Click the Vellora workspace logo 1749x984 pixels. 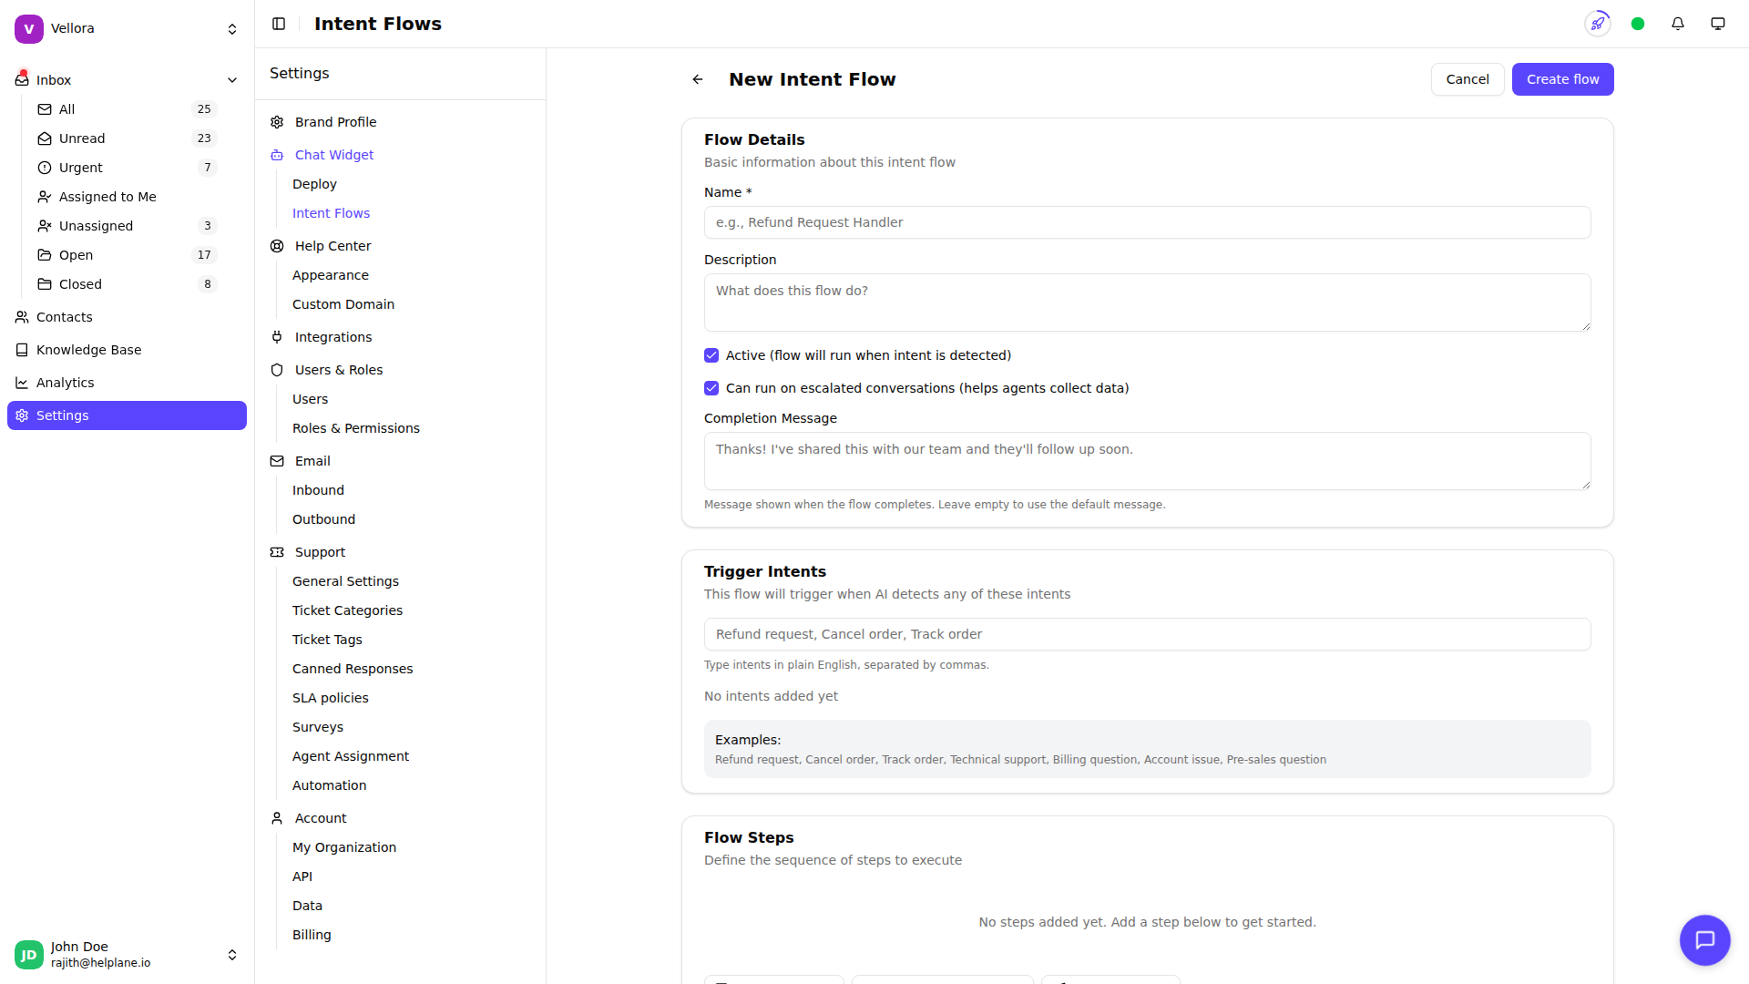tap(29, 28)
